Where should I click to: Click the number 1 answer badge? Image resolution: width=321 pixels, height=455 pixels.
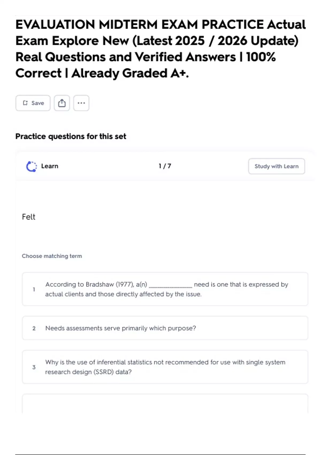34,289
